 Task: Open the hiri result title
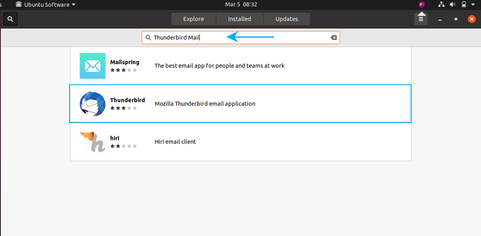pos(115,138)
